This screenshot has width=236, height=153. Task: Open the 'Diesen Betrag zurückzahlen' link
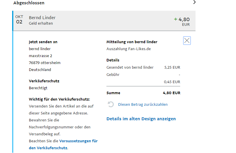point(143,104)
